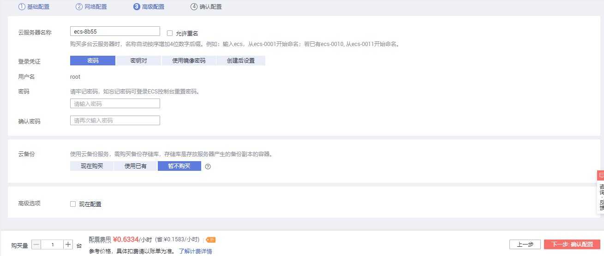604x256 pixels.
Task: Click 下一步: 确认配置 button
Action: pos(572,244)
